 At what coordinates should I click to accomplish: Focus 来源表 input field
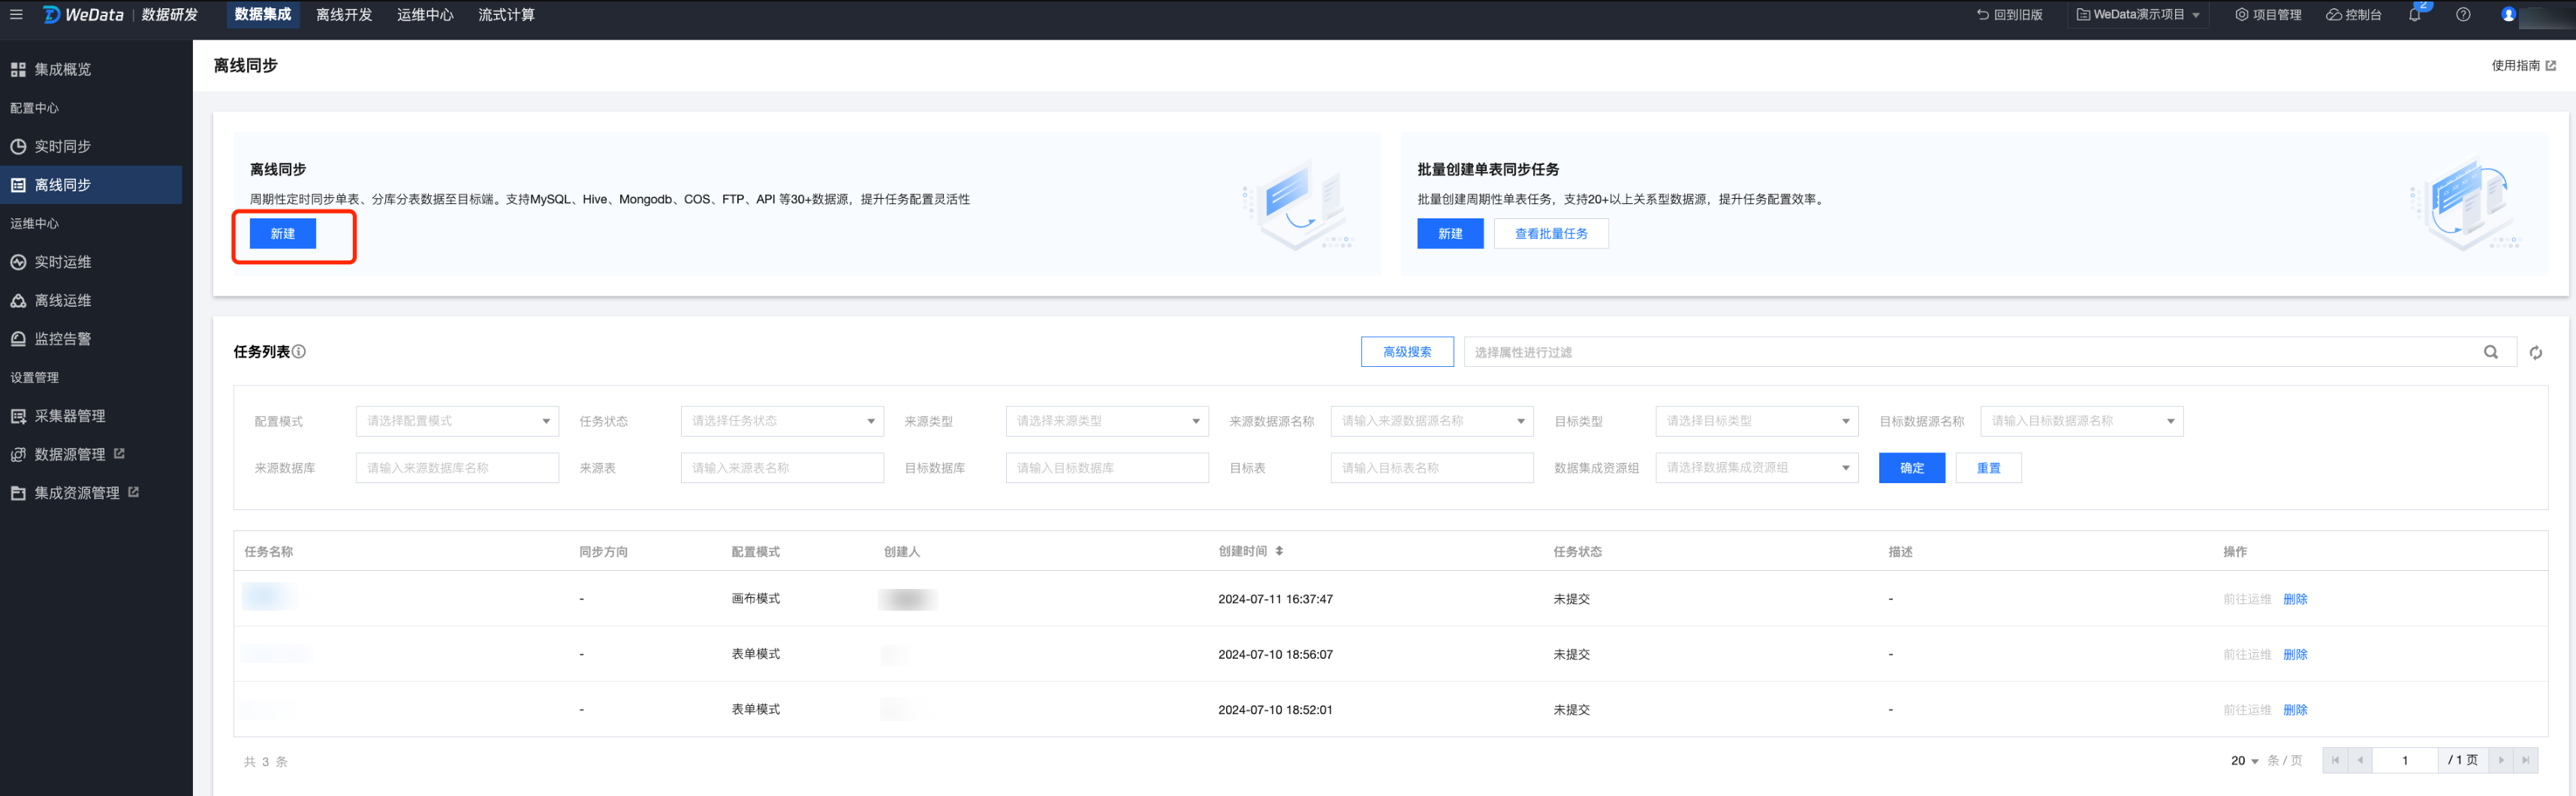[782, 467]
